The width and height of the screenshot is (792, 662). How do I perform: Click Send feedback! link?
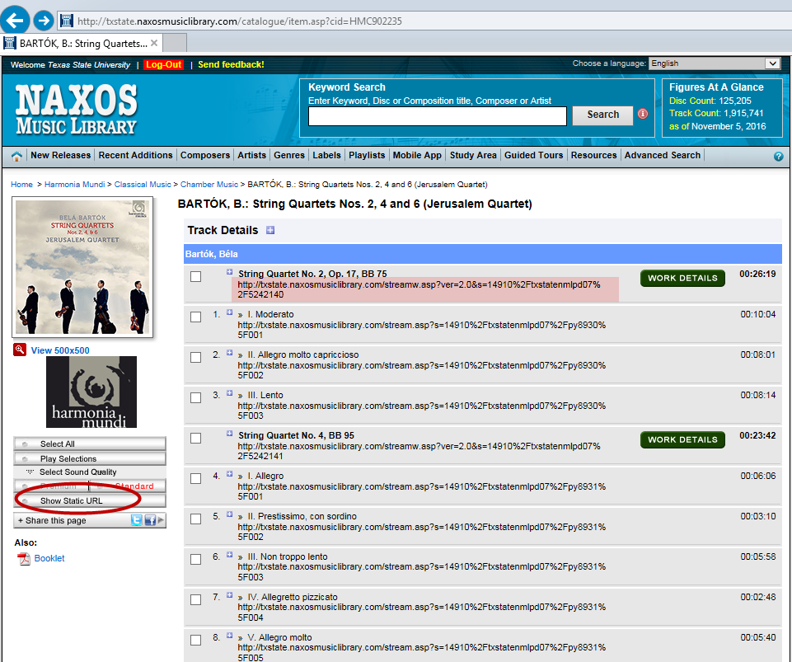(x=231, y=64)
